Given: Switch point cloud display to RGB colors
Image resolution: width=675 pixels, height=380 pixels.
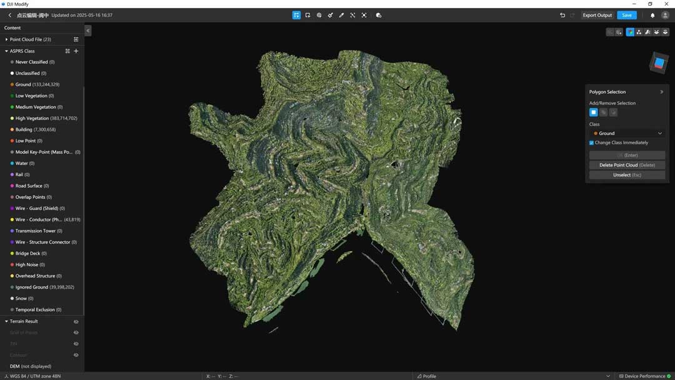Looking at the screenshot, I should pos(631,32).
